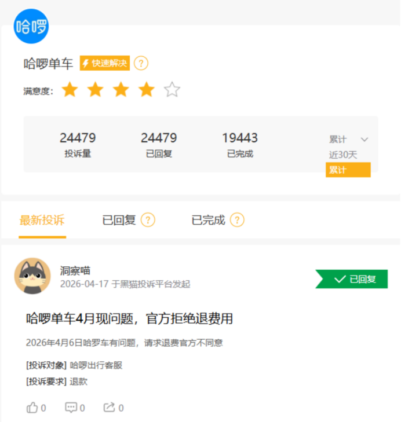Click the fourth satisfaction star
The image size is (401, 422).
147,89
